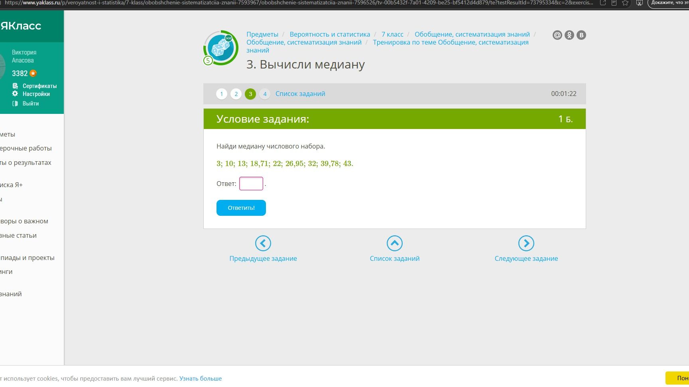Open 'Настройки' in sidebar
This screenshot has height=387, width=689.
36,94
